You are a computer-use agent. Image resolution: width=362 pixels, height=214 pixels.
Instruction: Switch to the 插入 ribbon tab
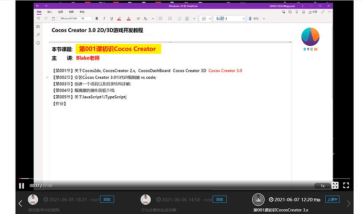pos(50,12)
